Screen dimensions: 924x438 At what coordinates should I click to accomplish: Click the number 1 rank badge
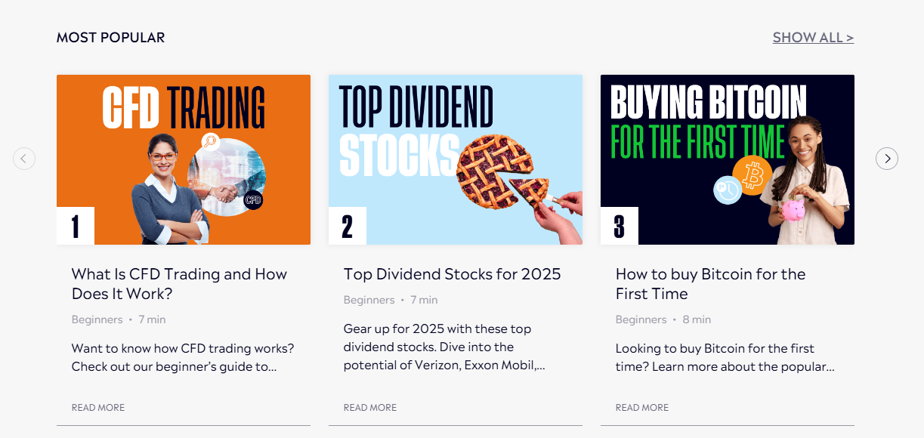click(x=76, y=226)
